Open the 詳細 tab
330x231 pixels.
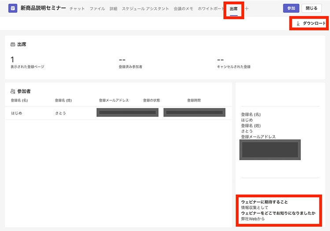113,9
